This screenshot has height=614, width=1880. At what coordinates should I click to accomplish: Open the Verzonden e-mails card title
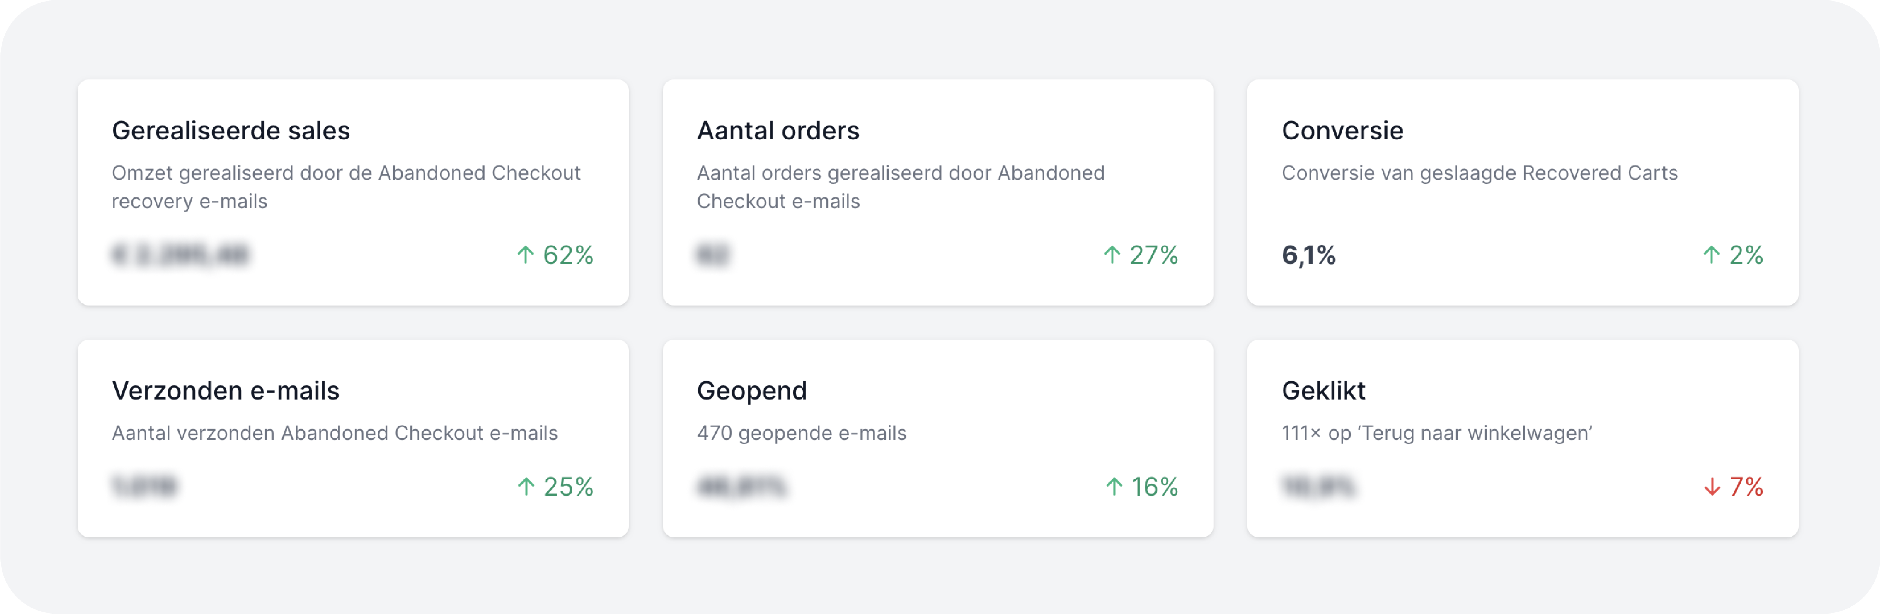[226, 391]
